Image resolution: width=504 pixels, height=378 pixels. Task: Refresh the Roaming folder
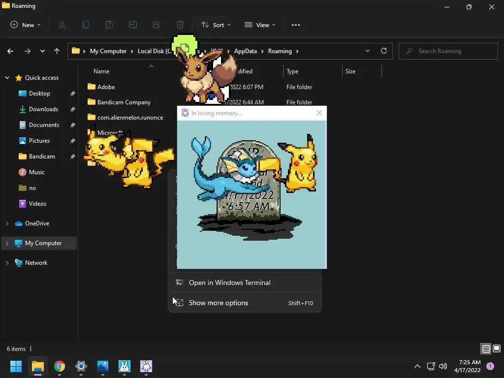pyautogui.click(x=384, y=51)
